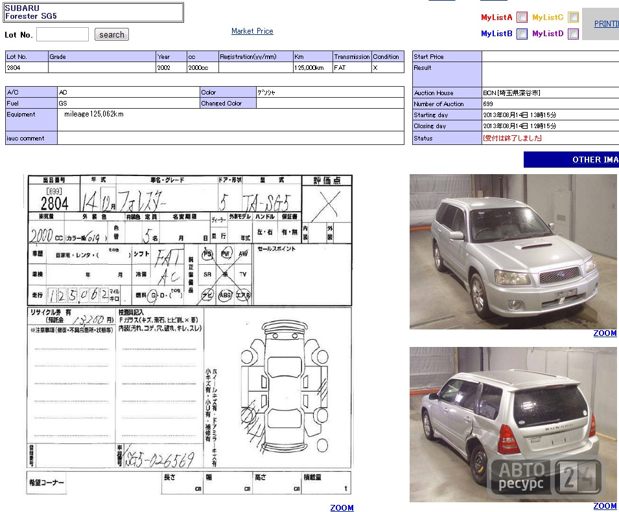Click ZOOM under the rear car photo
This screenshot has width=619, height=512.
pyautogui.click(x=605, y=506)
